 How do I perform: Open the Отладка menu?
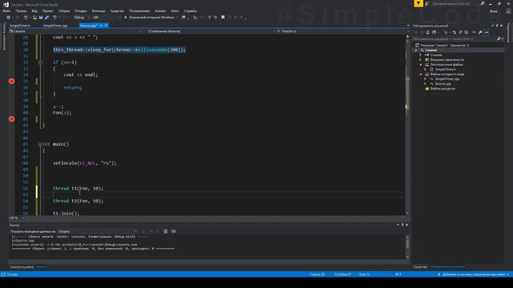click(80, 10)
